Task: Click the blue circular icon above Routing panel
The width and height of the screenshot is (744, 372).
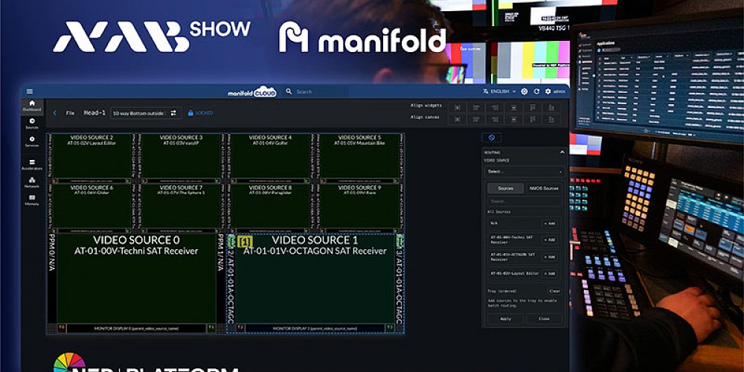Action: click(x=492, y=138)
